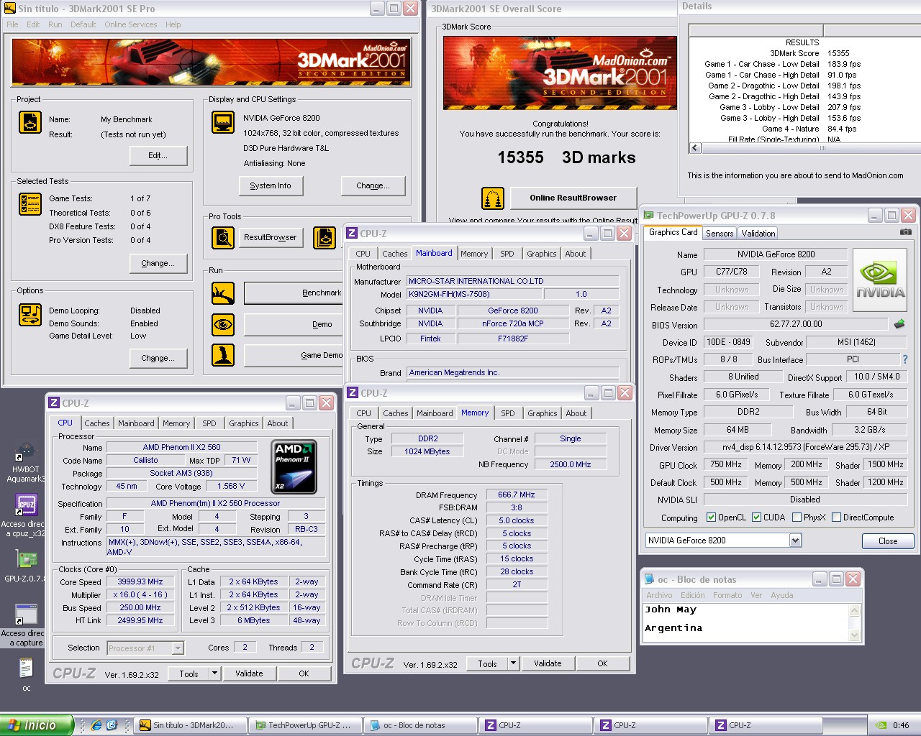Click Change... button under Display and CPU Settings
The width and height of the screenshot is (921, 736).
click(x=373, y=185)
